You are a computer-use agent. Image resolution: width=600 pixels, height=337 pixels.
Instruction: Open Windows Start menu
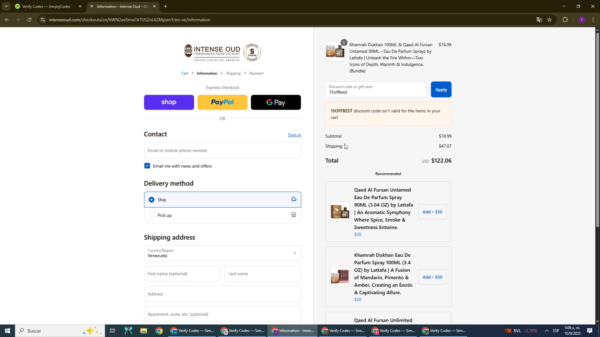[7, 331]
